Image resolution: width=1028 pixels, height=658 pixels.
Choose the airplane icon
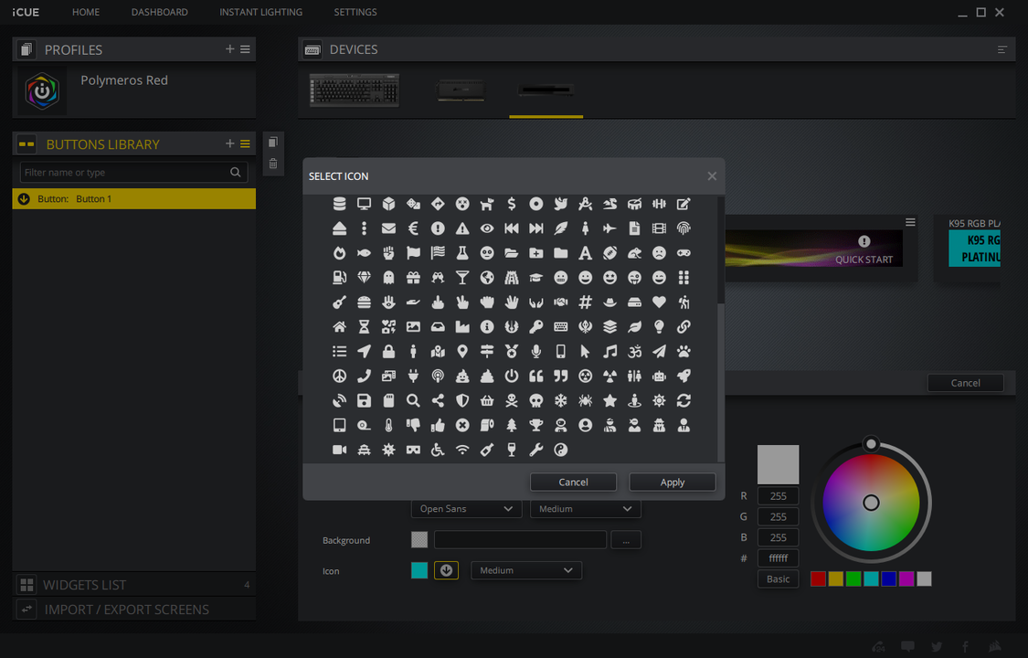[609, 228]
